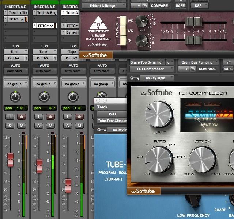This screenshot has width=234, height=219.
Task: Click the FET Compressor RATIO knob
Action: [x=159, y=160]
